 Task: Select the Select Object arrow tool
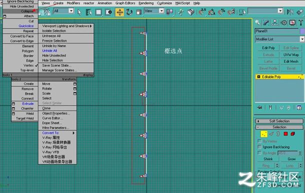79,12
